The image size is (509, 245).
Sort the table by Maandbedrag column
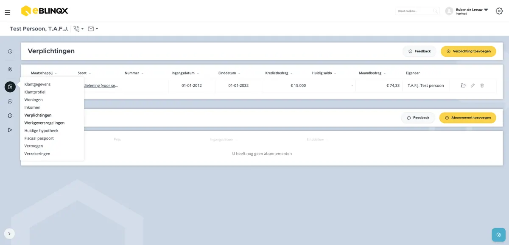372,73
